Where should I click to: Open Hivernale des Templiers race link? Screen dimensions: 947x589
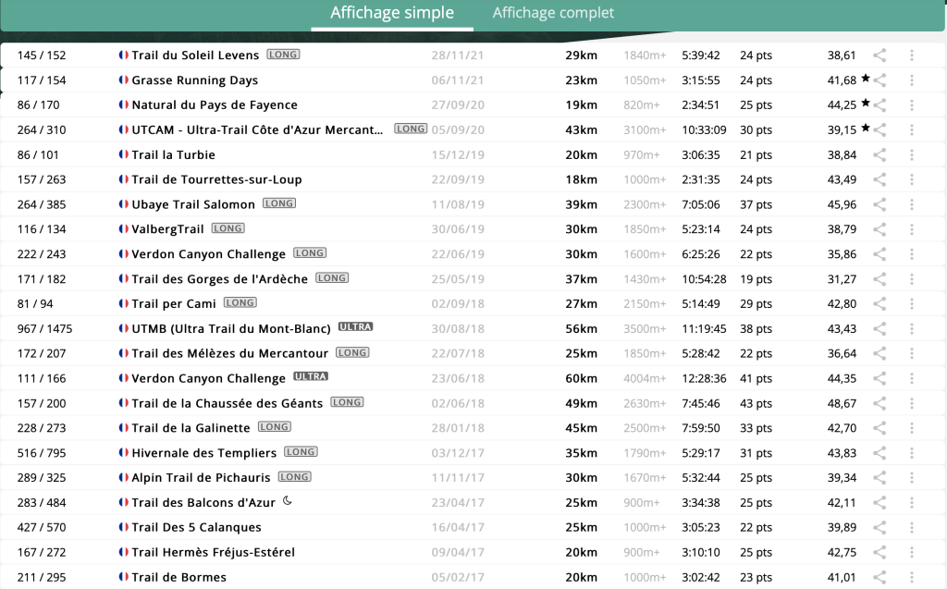(x=203, y=453)
